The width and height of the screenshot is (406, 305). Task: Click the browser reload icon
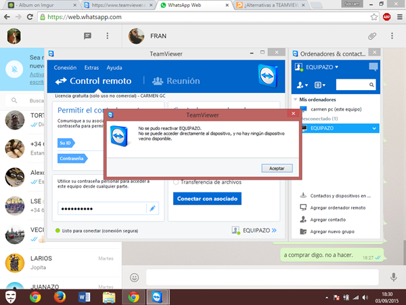[x=30, y=17]
